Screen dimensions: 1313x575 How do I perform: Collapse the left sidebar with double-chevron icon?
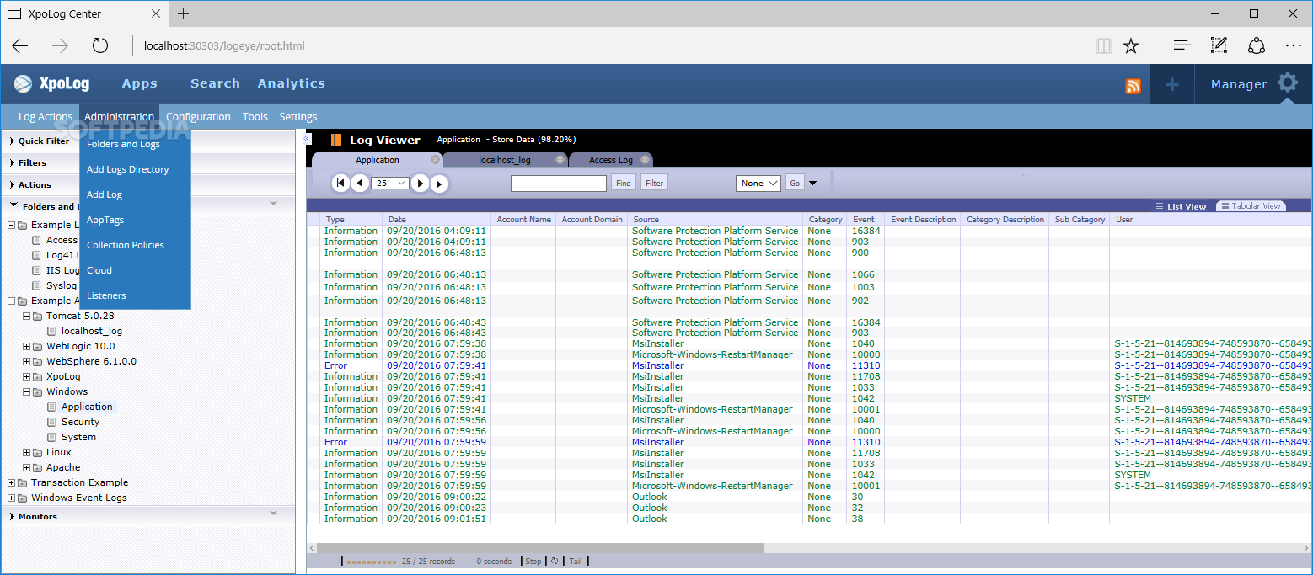pyautogui.click(x=307, y=139)
